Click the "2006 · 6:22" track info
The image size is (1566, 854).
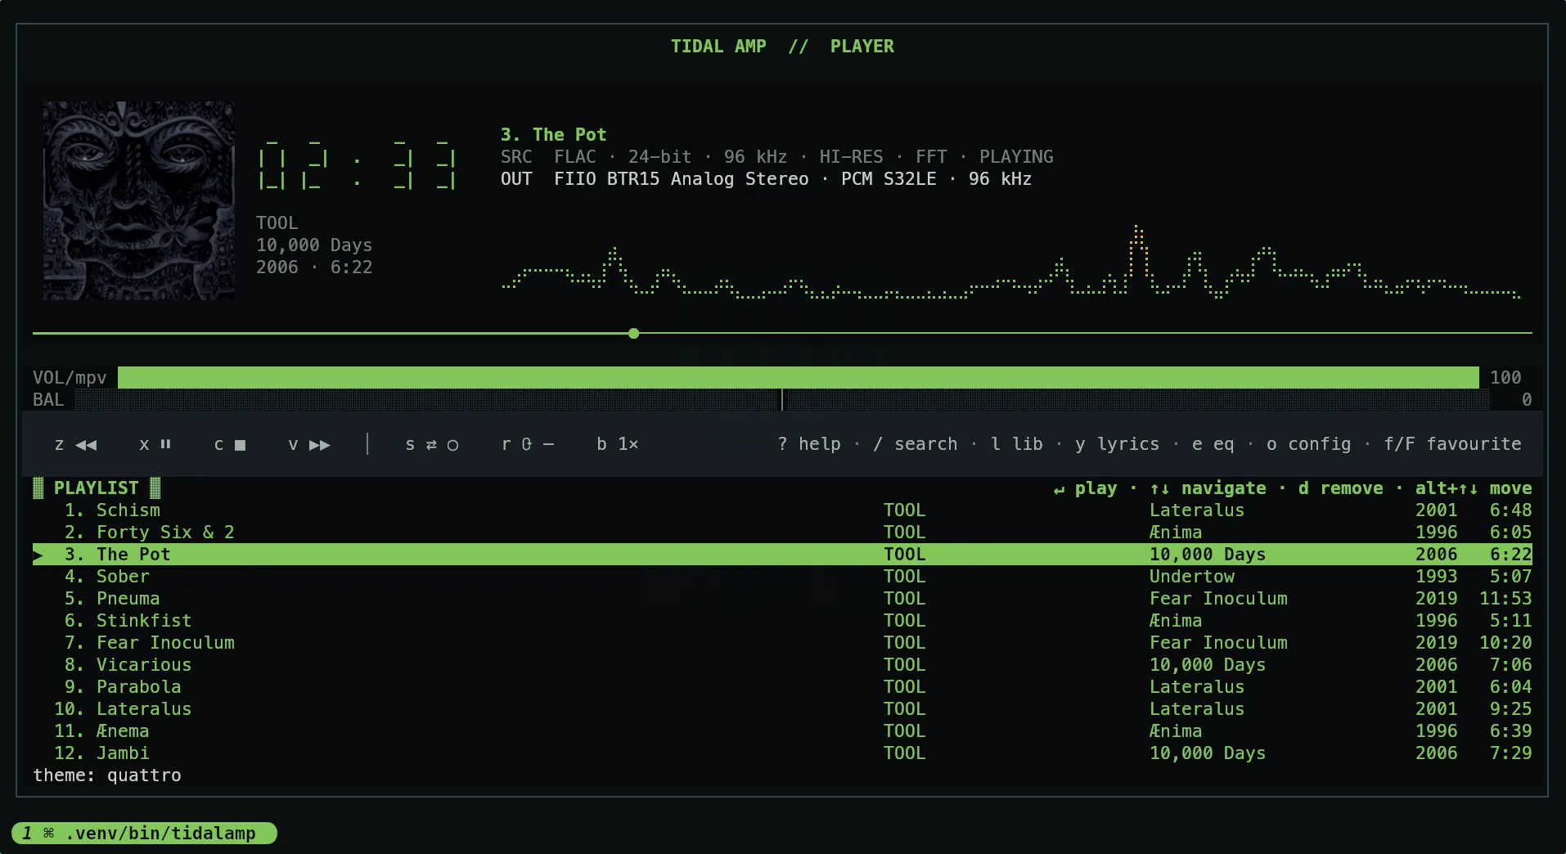(314, 267)
